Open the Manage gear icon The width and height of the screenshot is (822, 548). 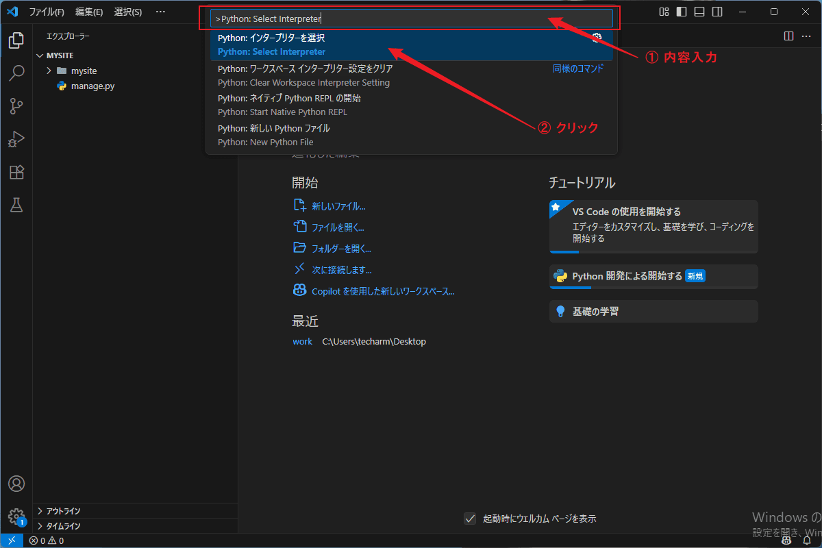(x=16, y=516)
